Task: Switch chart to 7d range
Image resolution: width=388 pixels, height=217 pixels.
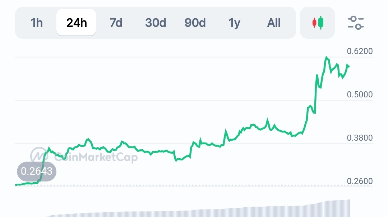Action: [116, 23]
